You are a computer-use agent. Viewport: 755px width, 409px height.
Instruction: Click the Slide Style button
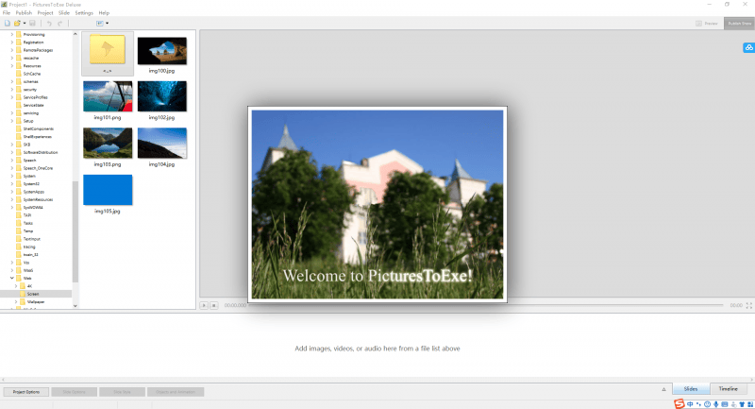pos(122,392)
